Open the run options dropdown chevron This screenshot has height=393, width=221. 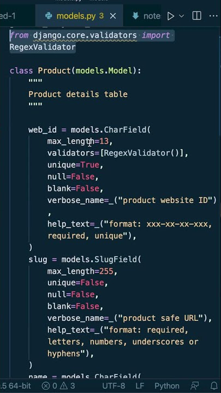[181, 16]
